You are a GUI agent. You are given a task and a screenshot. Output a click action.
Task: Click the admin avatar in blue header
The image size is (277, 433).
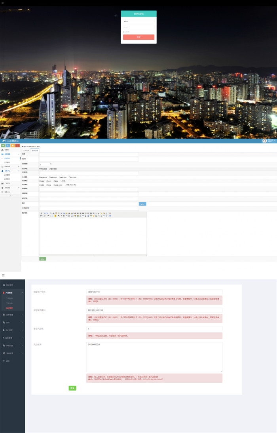tap(264, 141)
